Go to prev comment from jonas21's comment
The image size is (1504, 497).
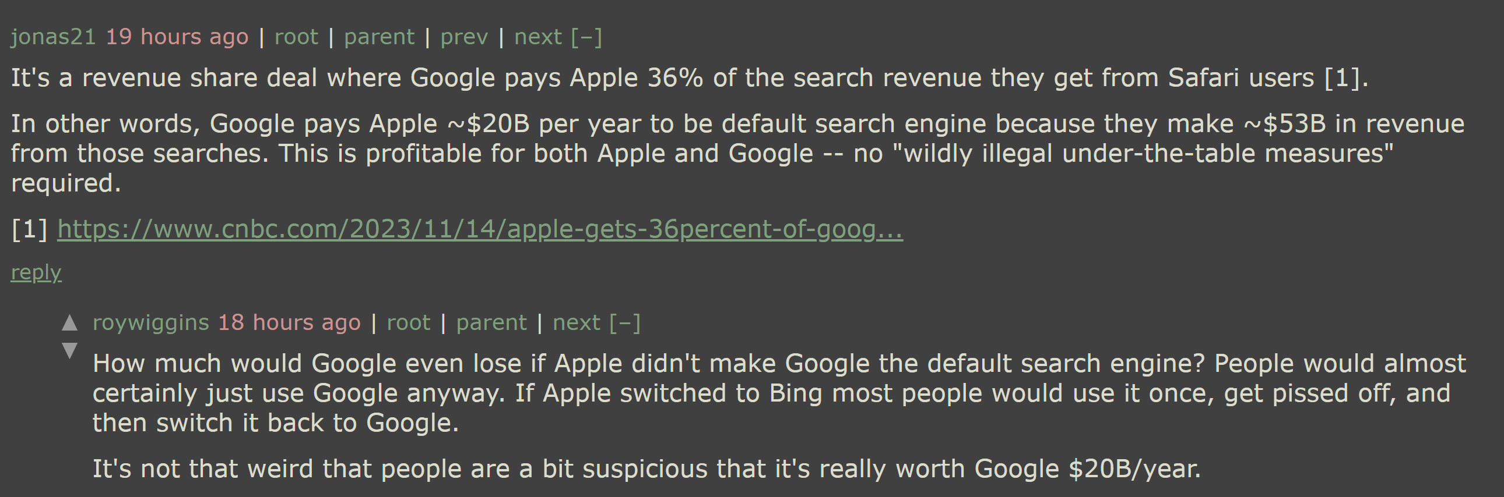(x=464, y=37)
